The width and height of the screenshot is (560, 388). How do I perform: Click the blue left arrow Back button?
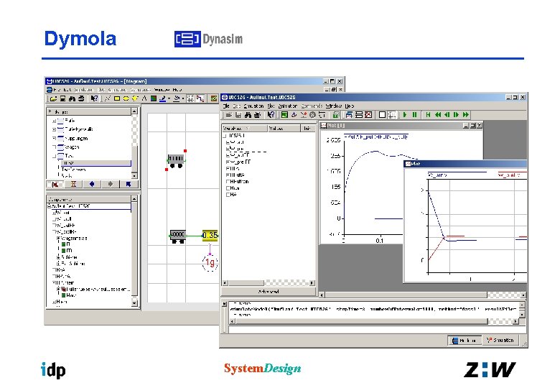92,185
